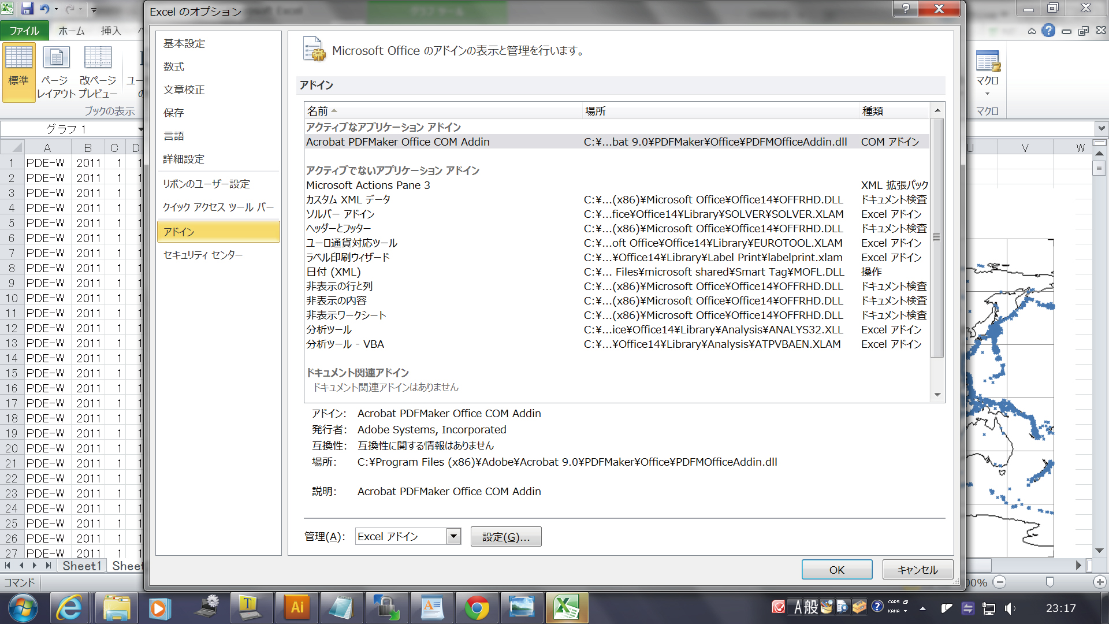The image size is (1109, 624).
Task: Open Google Chrome from the taskbar
Action: tap(477, 608)
